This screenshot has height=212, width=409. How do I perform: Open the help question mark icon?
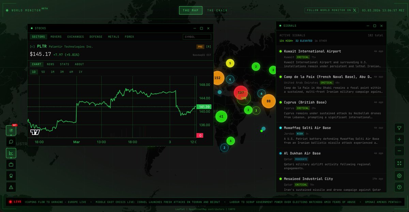[x=399, y=187]
